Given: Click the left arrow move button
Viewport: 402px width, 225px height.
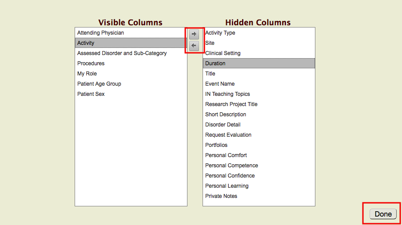Looking at the screenshot, I should coord(194,46).
